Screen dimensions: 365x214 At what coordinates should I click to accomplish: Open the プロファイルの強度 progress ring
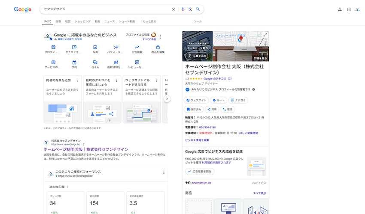[154, 35]
